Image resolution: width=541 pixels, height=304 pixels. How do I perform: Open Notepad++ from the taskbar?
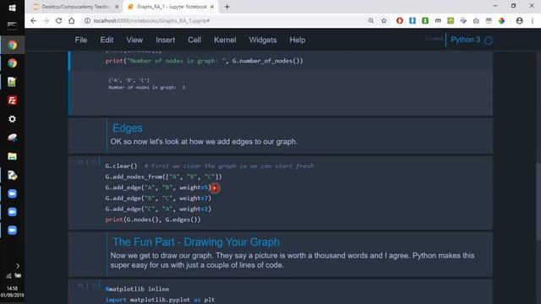(12, 82)
